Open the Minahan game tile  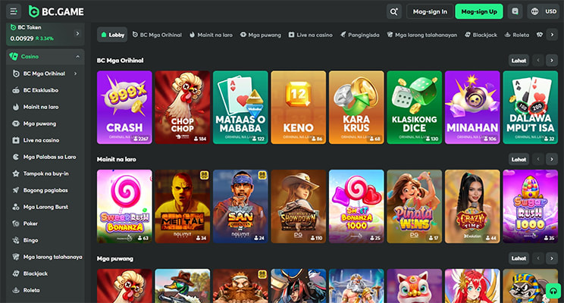pos(472,108)
